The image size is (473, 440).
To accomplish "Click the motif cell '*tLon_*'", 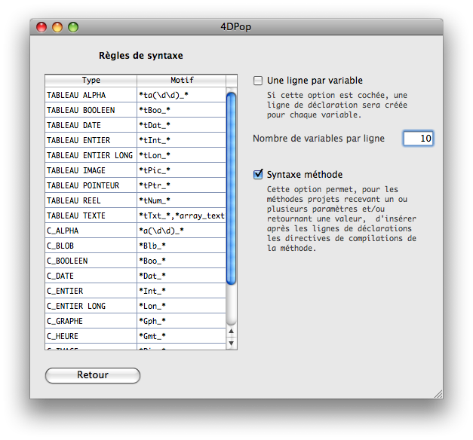I will click(181, 155).
